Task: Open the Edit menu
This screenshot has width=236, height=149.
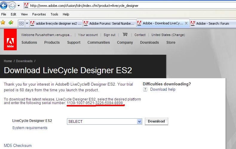Action: [x=13, y=14]
